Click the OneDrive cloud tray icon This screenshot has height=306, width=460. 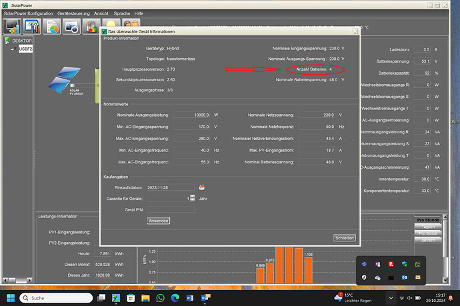(x=377, y=277)
